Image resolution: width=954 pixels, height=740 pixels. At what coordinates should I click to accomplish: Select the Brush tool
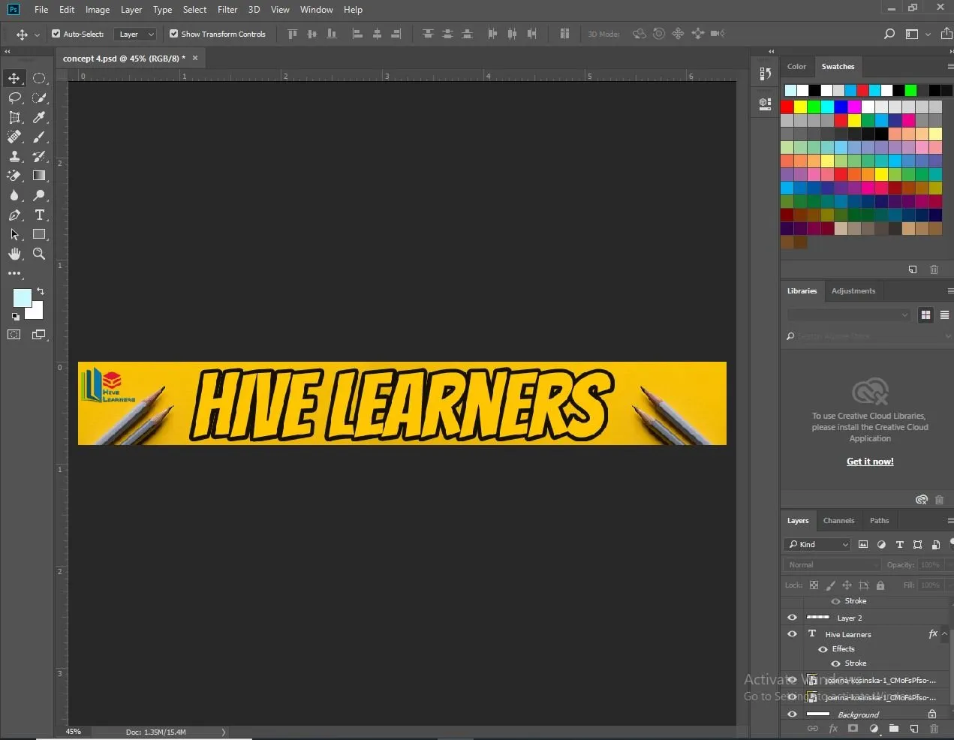(x=39, y=137)
